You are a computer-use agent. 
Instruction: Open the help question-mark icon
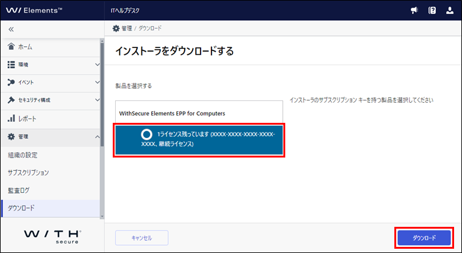point(432,10)
